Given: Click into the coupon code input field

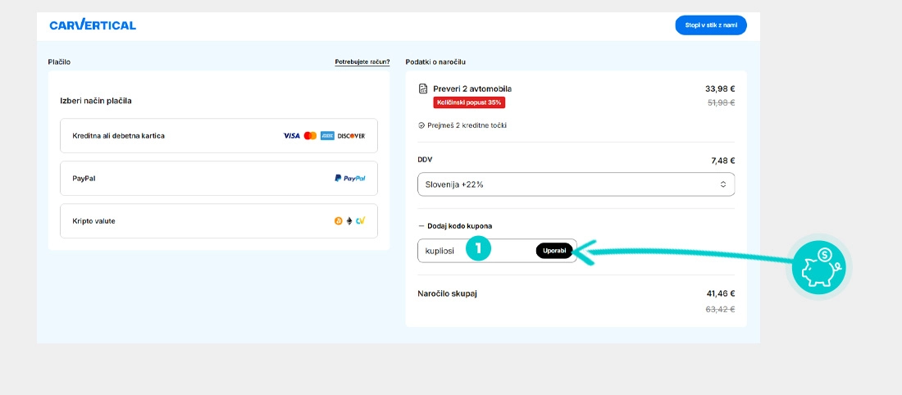Looking at the screenshot, I should tap(443, 251).
